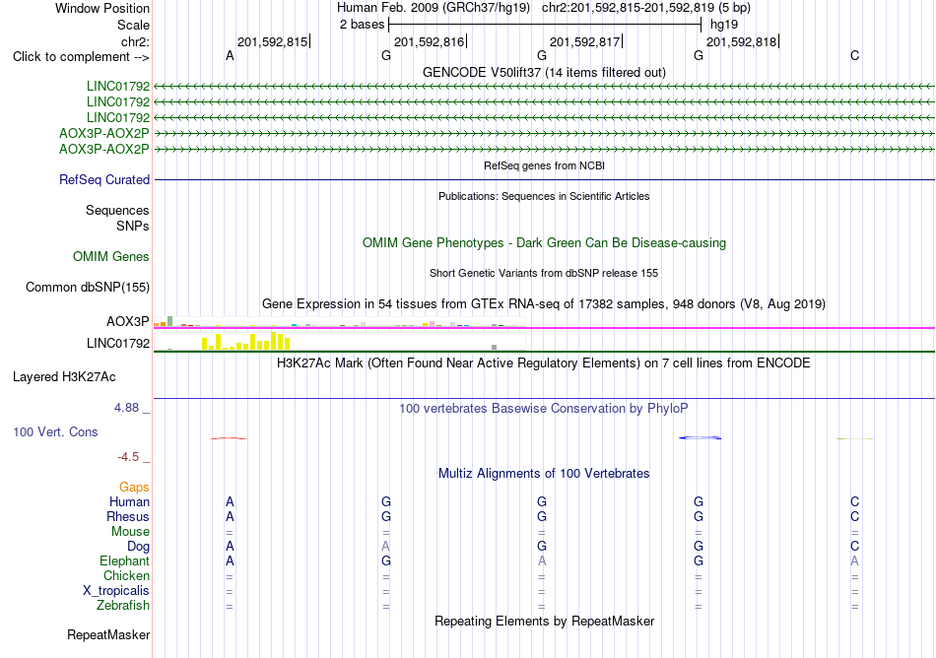Click coordinate label 201,592,815
Viewport: 936px width, 658px height.
(272, 41)
